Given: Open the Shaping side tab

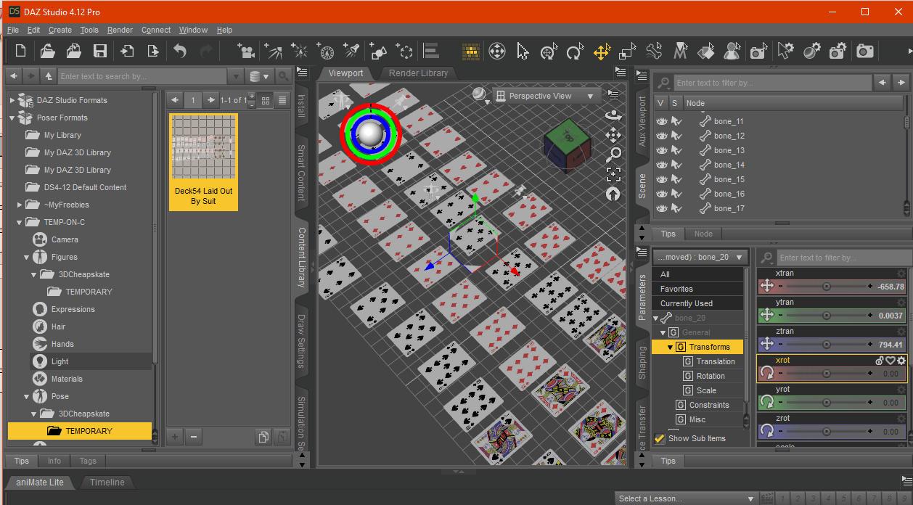Looking at the screenshot, I should (642, 362).
